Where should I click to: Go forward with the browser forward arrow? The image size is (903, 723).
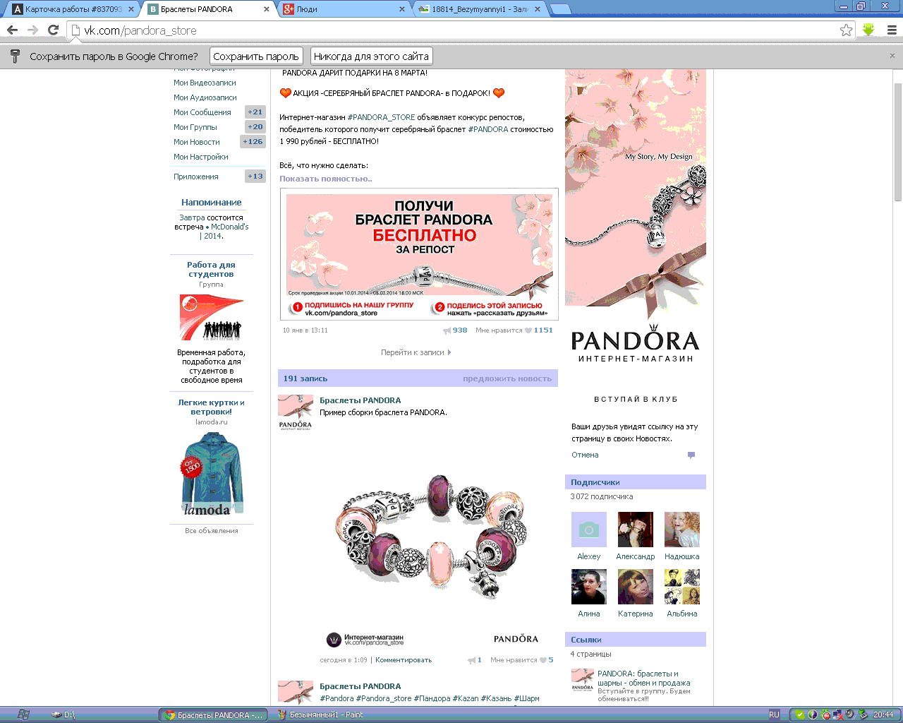[32, 30]
